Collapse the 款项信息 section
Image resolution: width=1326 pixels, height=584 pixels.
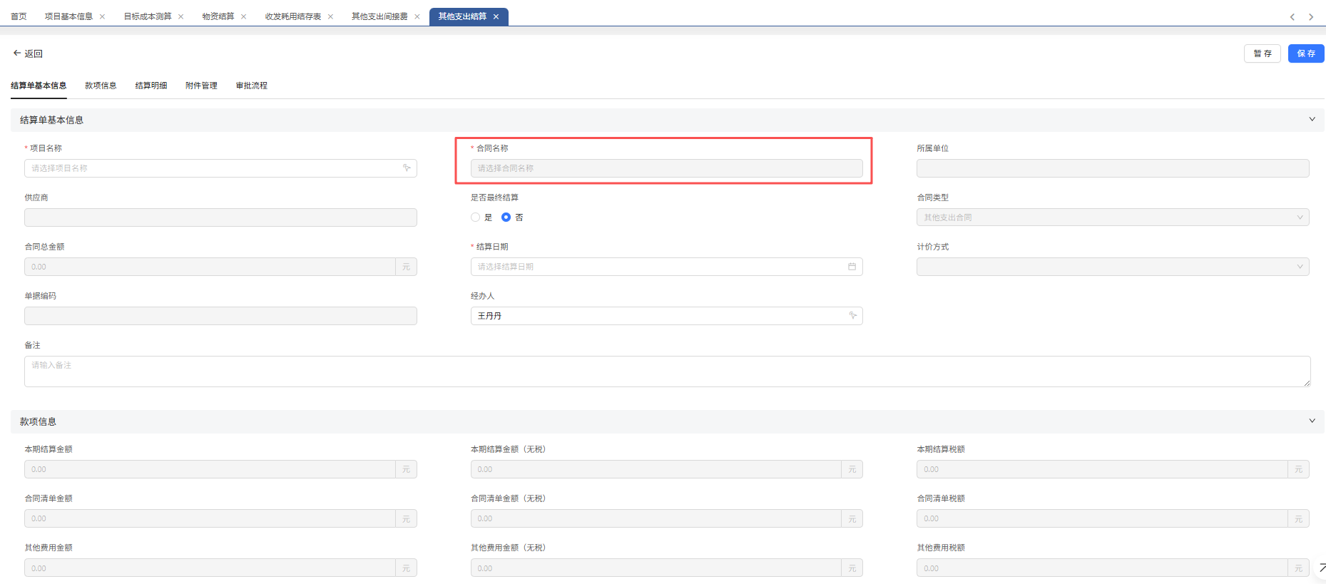pyautogui.click(x=1312, y=421)
